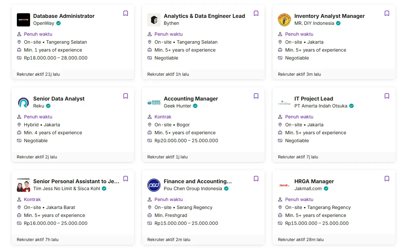The image size is (402, 249).
Task: Open the Database Administrator job title
Action: coord(64,16)
